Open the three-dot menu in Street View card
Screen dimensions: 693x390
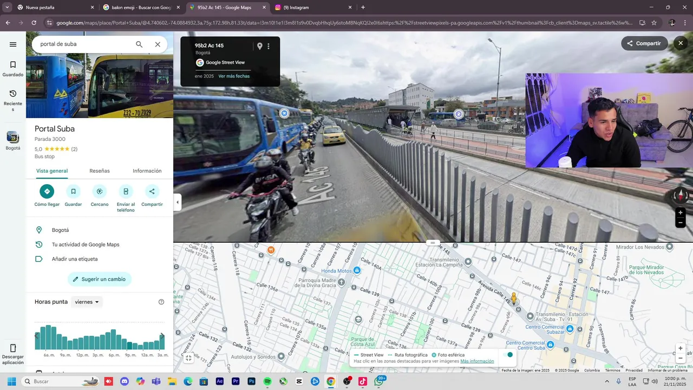[269, 46]
